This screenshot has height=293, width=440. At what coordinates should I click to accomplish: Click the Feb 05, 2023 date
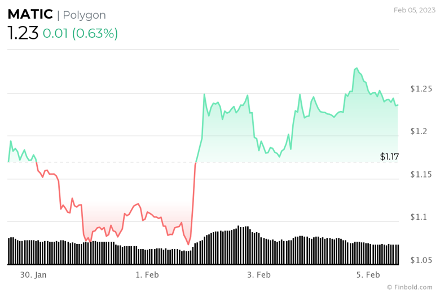pos(414,10)
